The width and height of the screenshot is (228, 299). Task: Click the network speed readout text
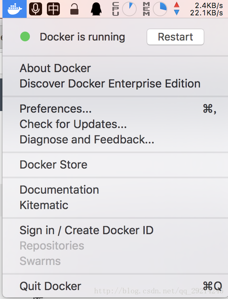click(206, 9)
